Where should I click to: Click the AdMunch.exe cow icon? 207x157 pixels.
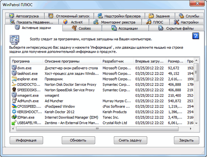click(14, 101)
